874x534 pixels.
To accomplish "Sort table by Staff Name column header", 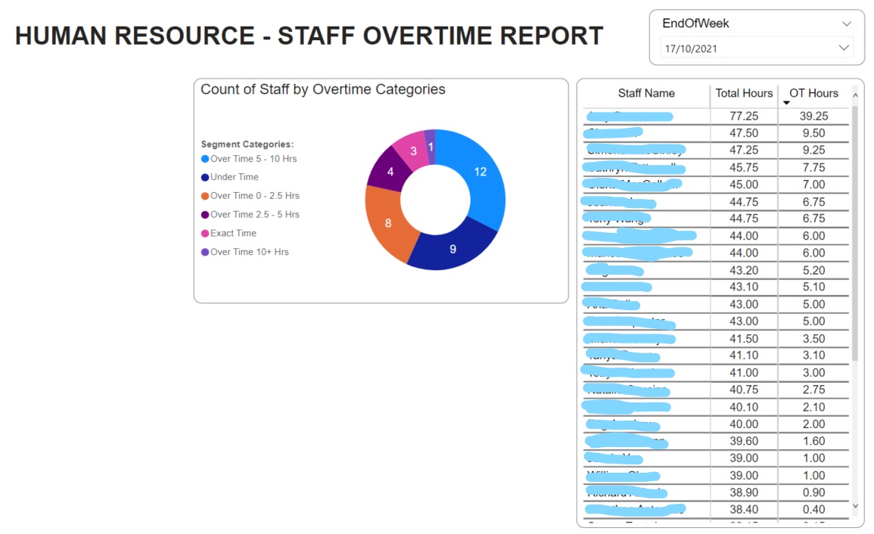I will (646, 93).
